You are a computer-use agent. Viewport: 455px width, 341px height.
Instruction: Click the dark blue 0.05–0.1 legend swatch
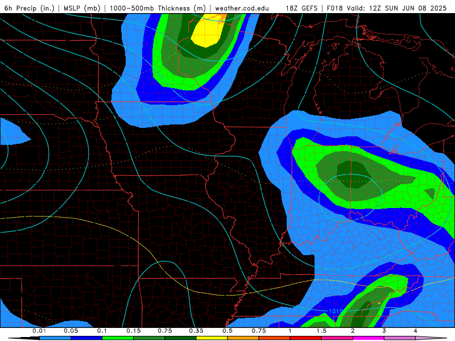tap(86, 338)
